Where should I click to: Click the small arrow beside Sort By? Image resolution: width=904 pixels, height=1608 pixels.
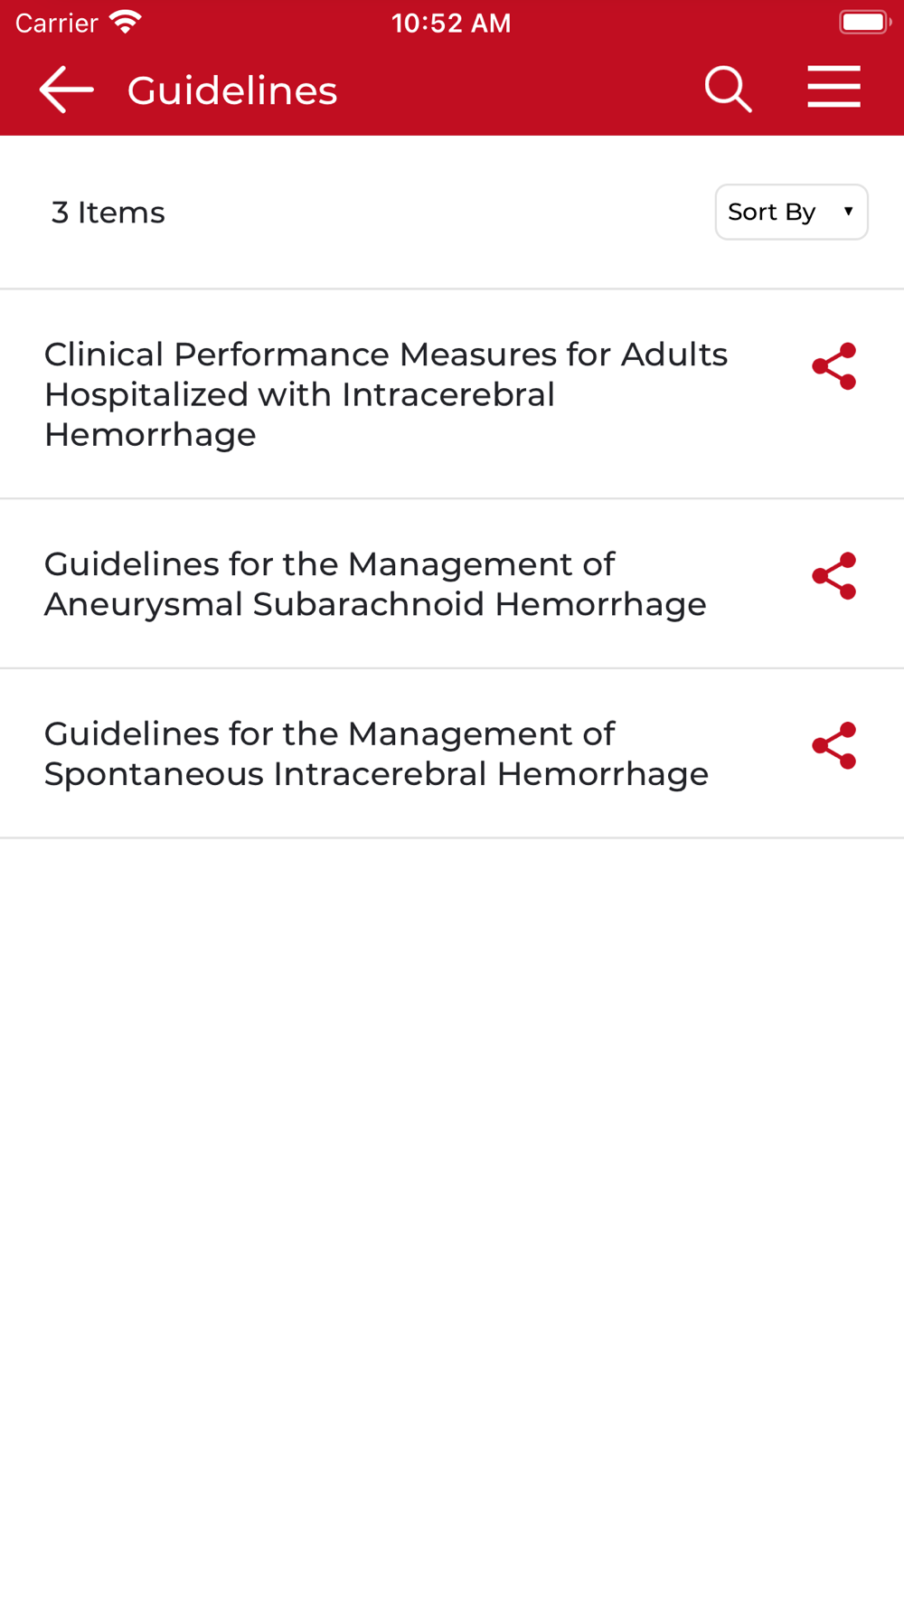(848, 212)
